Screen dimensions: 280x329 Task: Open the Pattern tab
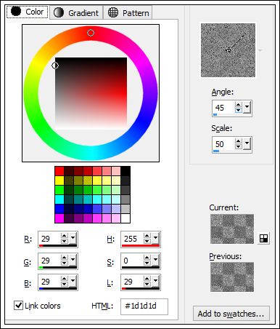pyautogui.click(x=128, y=12)
